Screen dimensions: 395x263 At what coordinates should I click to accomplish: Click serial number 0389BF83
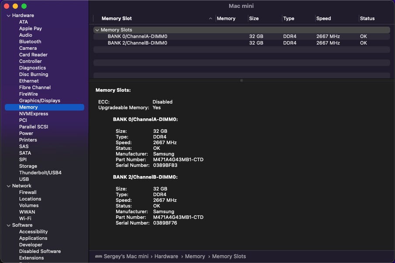pos(165,166)
